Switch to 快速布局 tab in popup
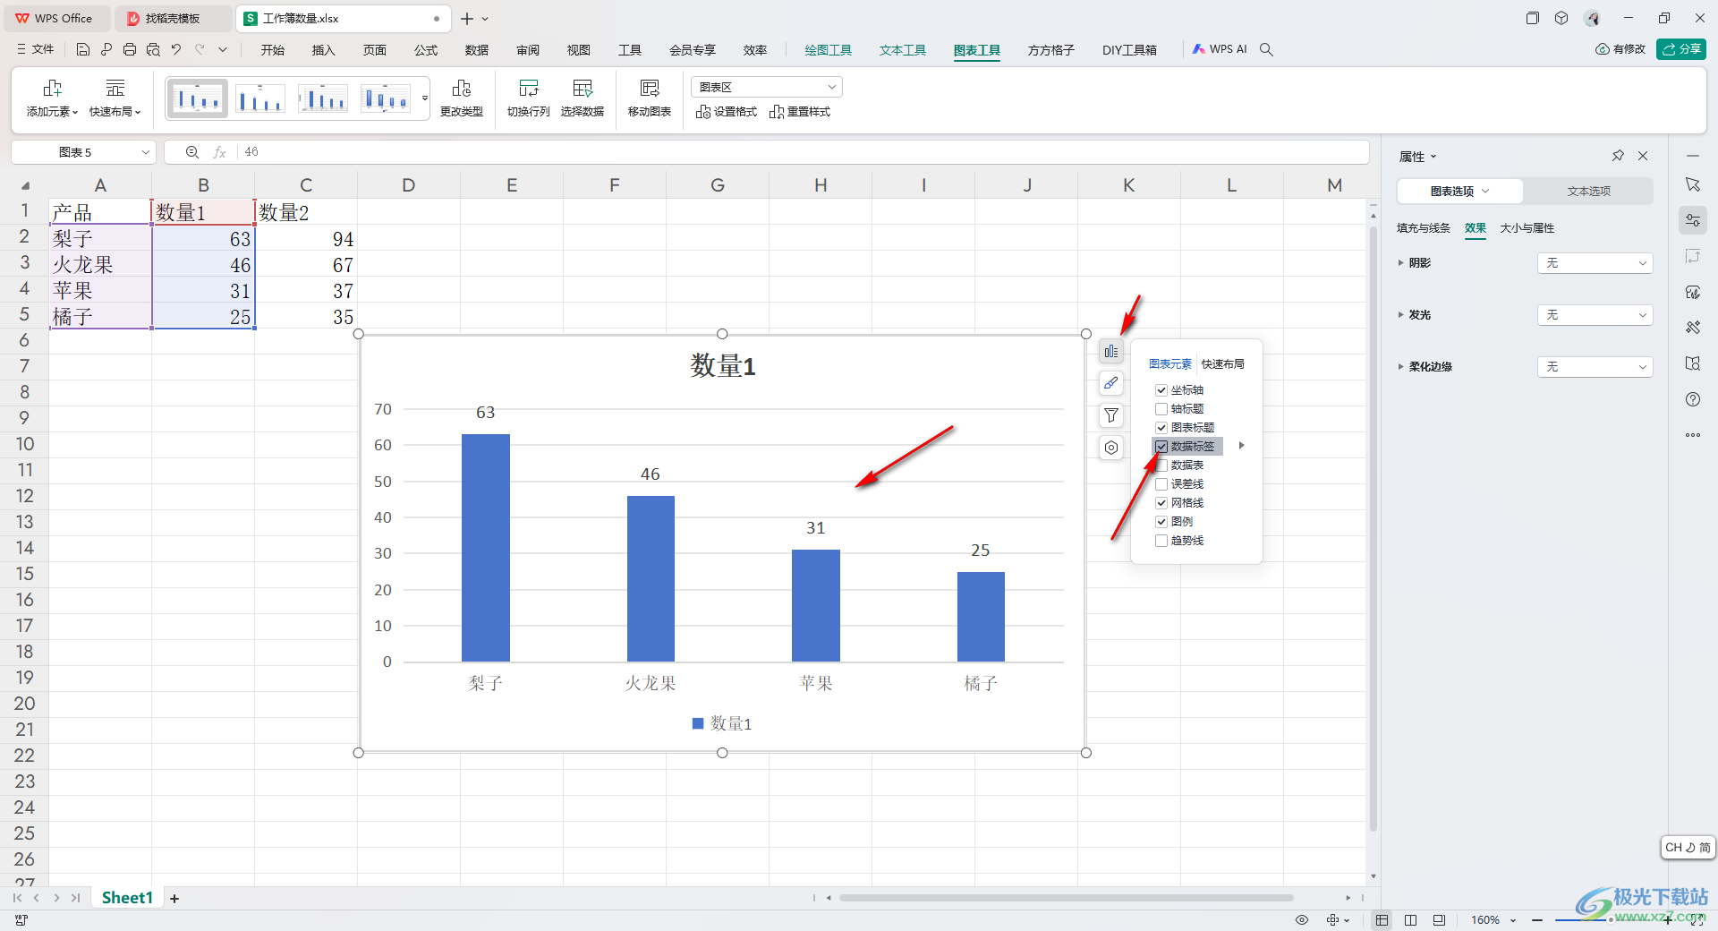This screenshot has height=931, width=1718. [1222, 364]
